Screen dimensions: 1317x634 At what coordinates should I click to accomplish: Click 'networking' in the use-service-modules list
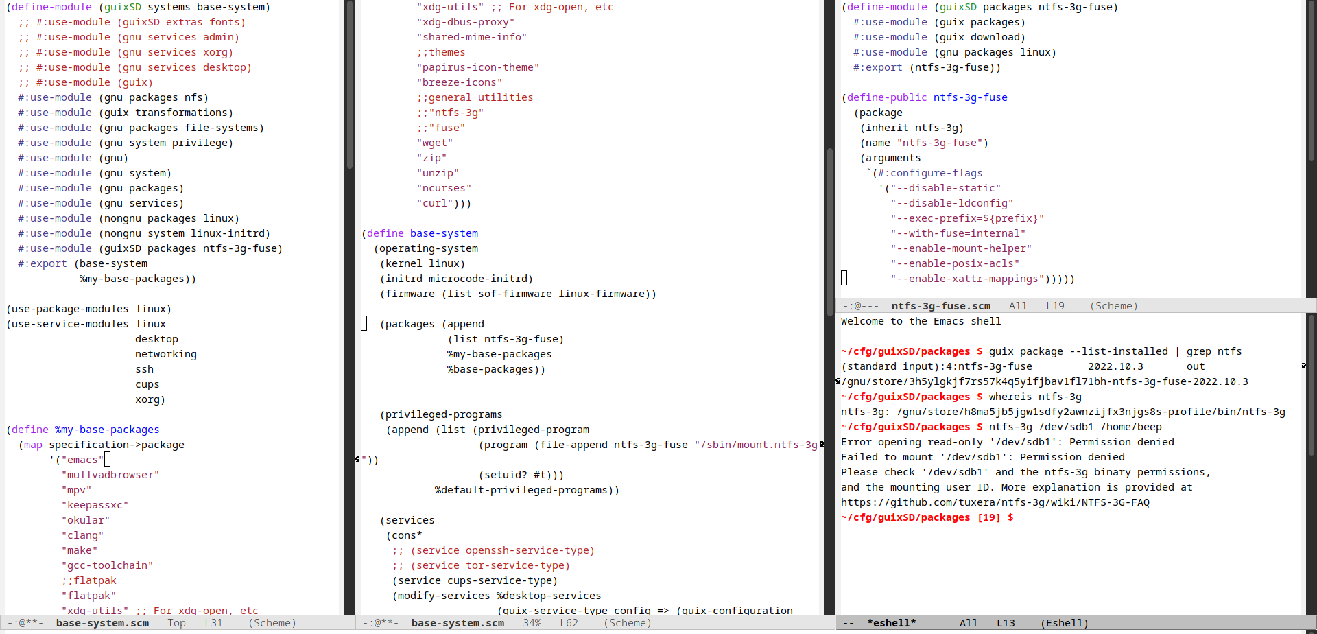pyautogui.click(x=166, y=354)
